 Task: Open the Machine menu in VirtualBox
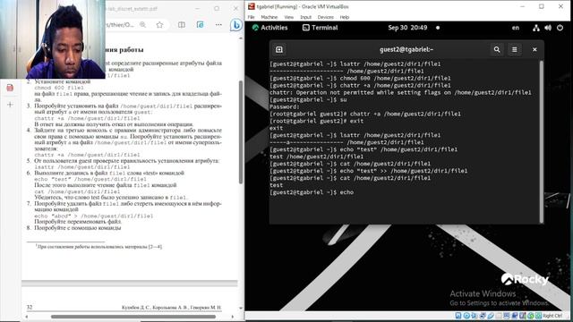pos(269,17)
